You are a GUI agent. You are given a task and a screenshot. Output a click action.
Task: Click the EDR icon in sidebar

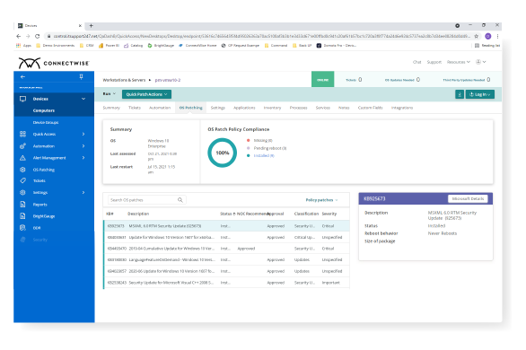pos(22,228)
